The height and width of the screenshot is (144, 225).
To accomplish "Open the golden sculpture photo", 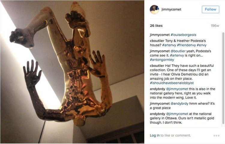I will (x=72, y=72).
